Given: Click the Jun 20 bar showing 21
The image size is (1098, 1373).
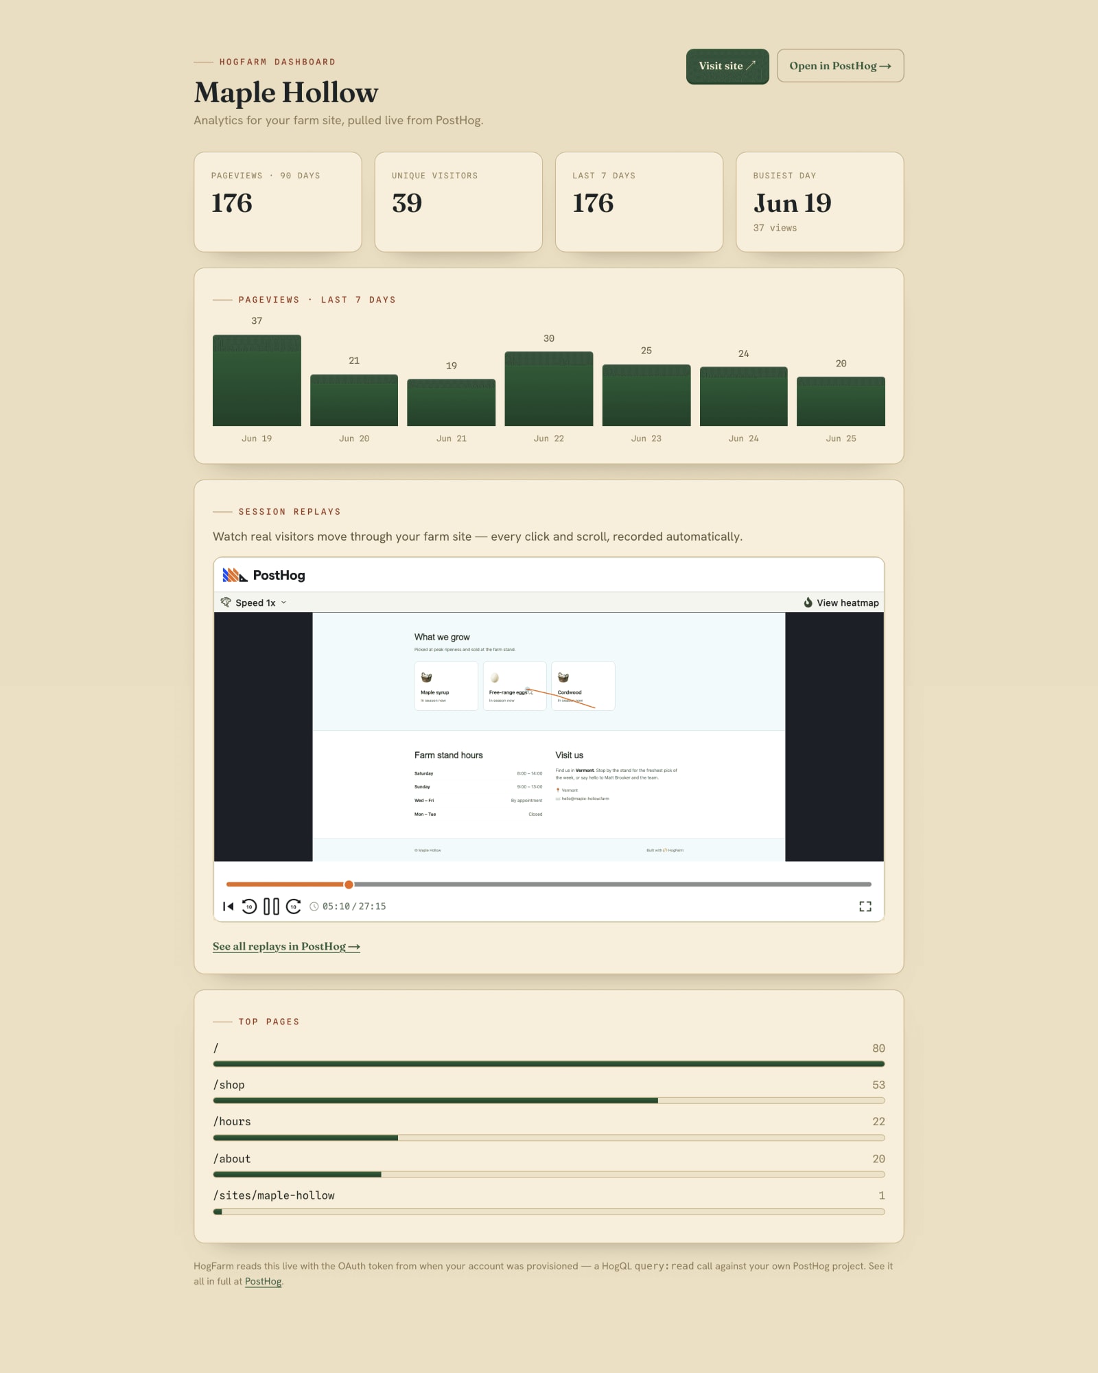Looking at the screenshot, I should [x=354, y=400].
